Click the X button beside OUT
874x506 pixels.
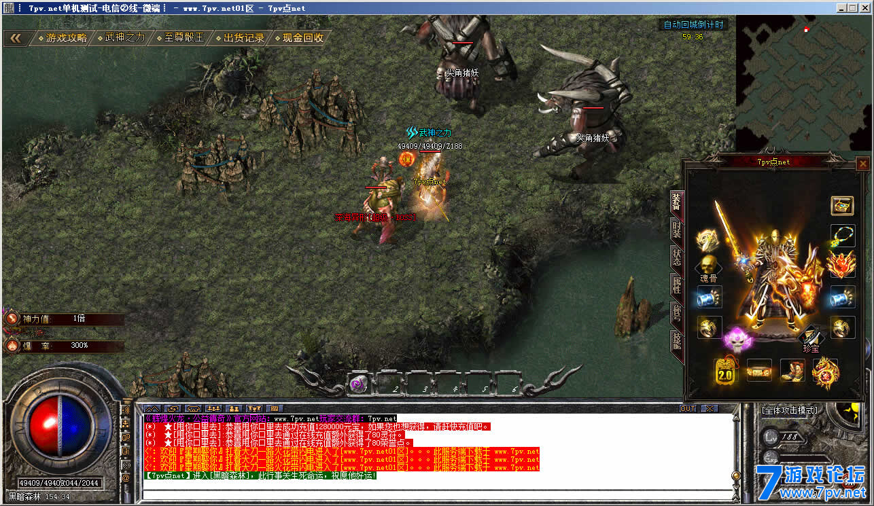pyautogui.click(x=710, y=408)
